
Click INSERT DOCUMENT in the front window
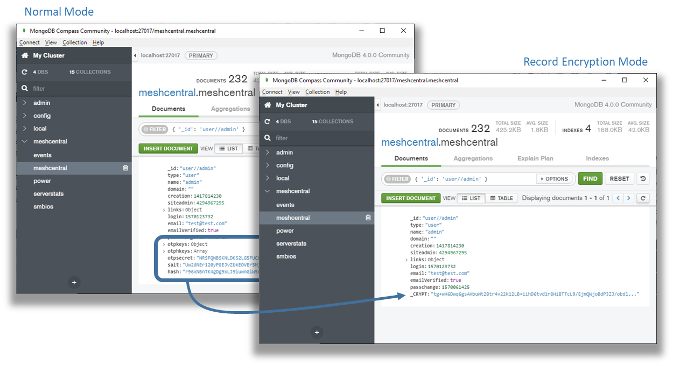(410, 198)
